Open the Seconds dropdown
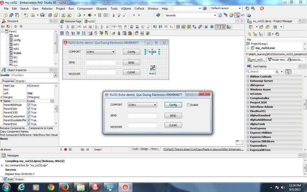Screen dimensions: 307x192 pyautogui.click(x=215, y=15)
